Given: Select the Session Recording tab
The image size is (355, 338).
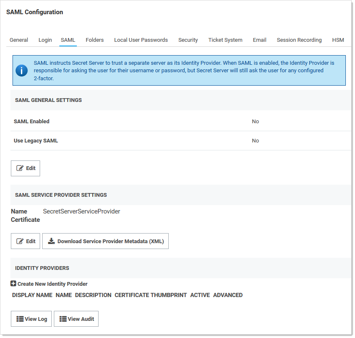Looking at the screenshot, I should pos(299,40).
